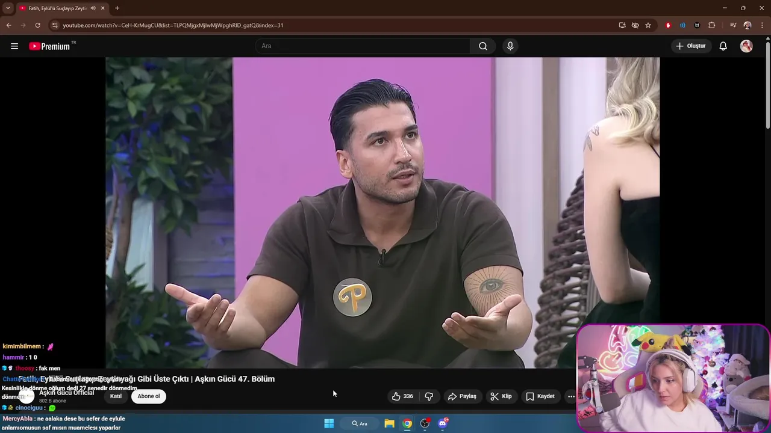The height and width of the screenshot is (433, 771).
Task: Bookmark this page with the star
Action: (648, 25)
